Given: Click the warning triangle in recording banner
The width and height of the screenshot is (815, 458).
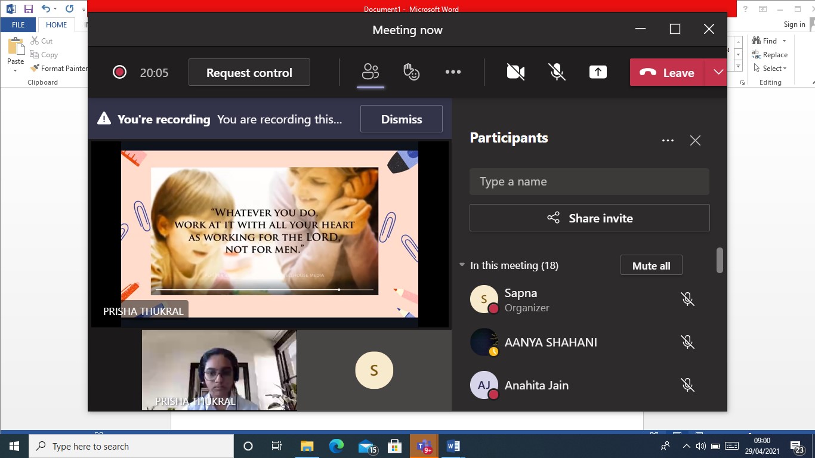Looking at the screenshot, I should 104,119.
